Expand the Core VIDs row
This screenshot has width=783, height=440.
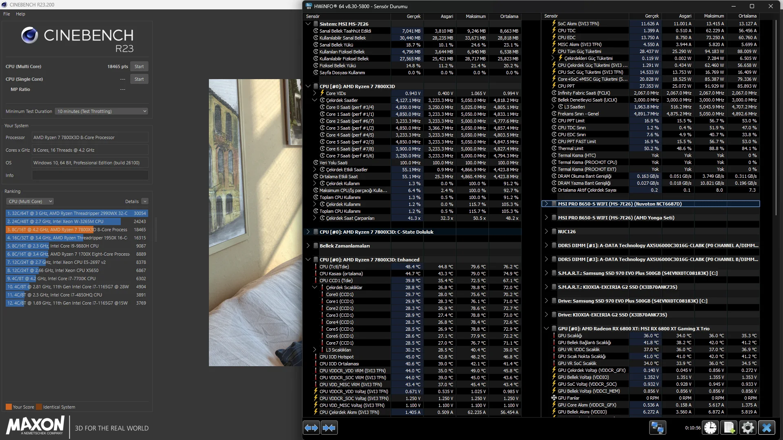pyautogui.click(x=315, y=93)
